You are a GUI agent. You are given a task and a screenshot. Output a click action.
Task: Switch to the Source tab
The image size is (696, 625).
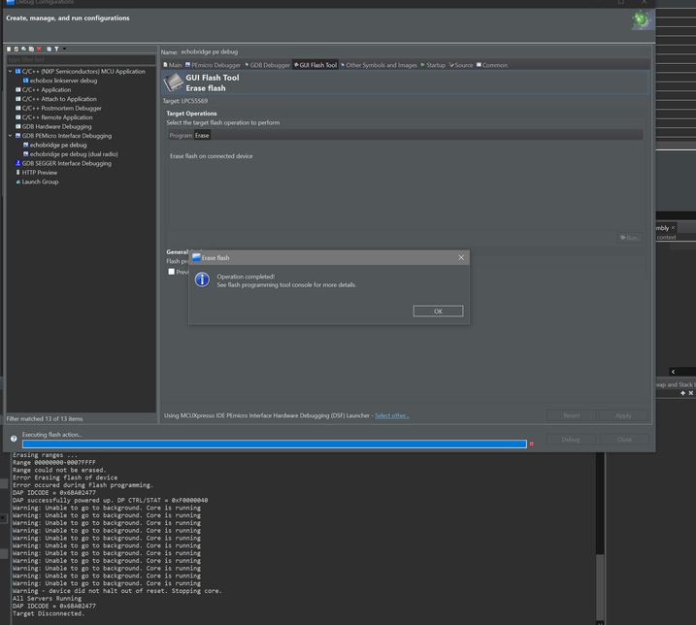click(x=461, y=65)
